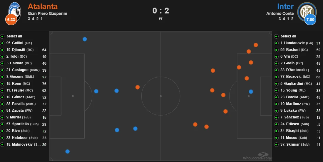Toggle Atalanta's Select all option
323x162 pixels.
[2, 36]
